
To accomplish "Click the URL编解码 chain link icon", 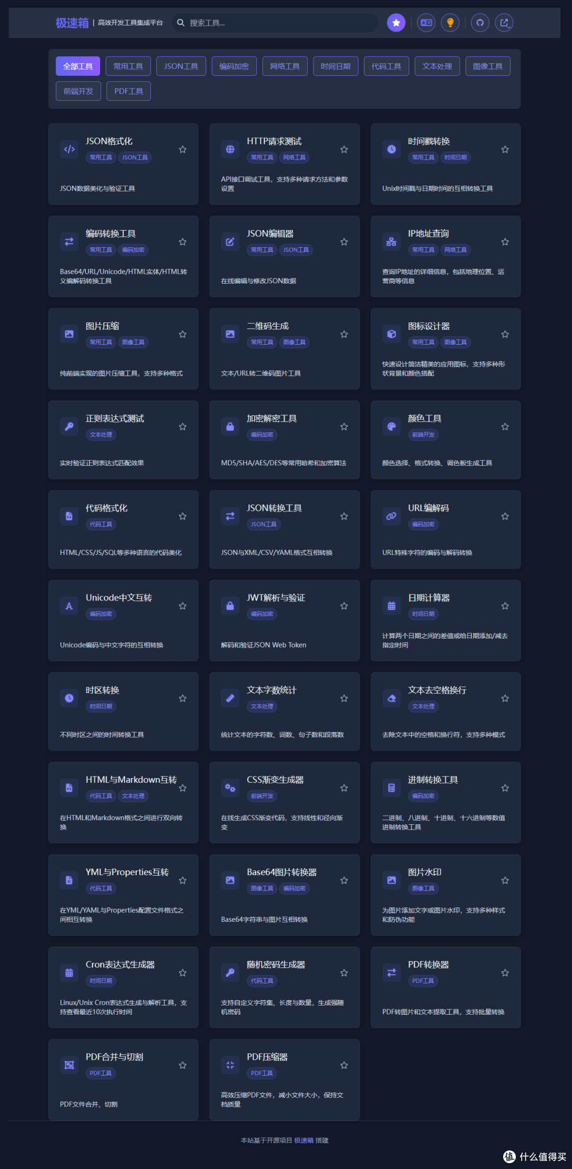I will point(391,516).
